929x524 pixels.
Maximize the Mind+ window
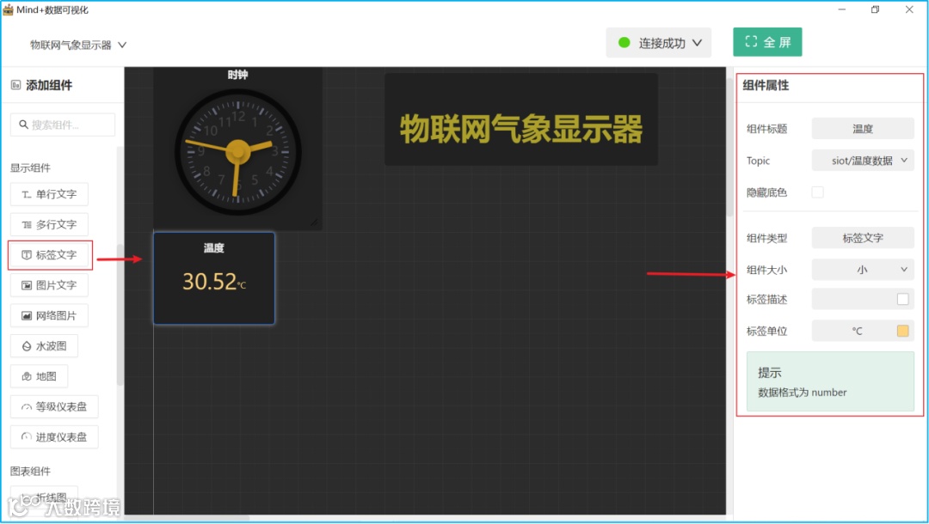875,9
